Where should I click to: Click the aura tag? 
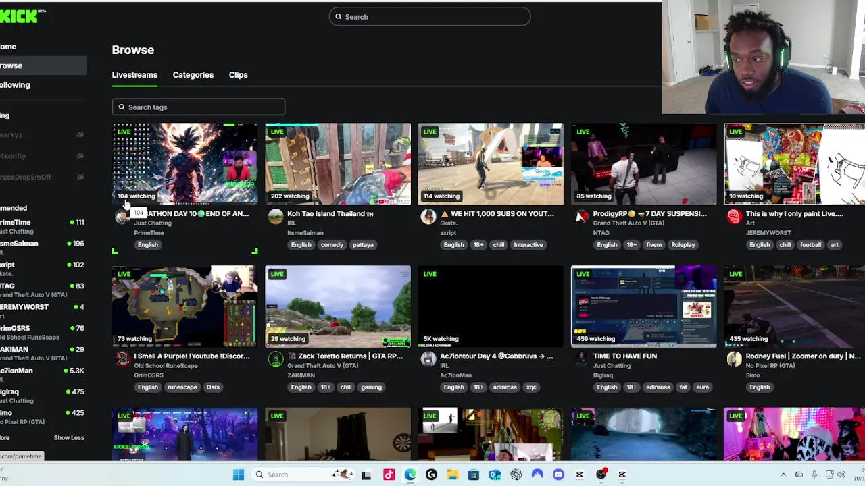point(703,387)
